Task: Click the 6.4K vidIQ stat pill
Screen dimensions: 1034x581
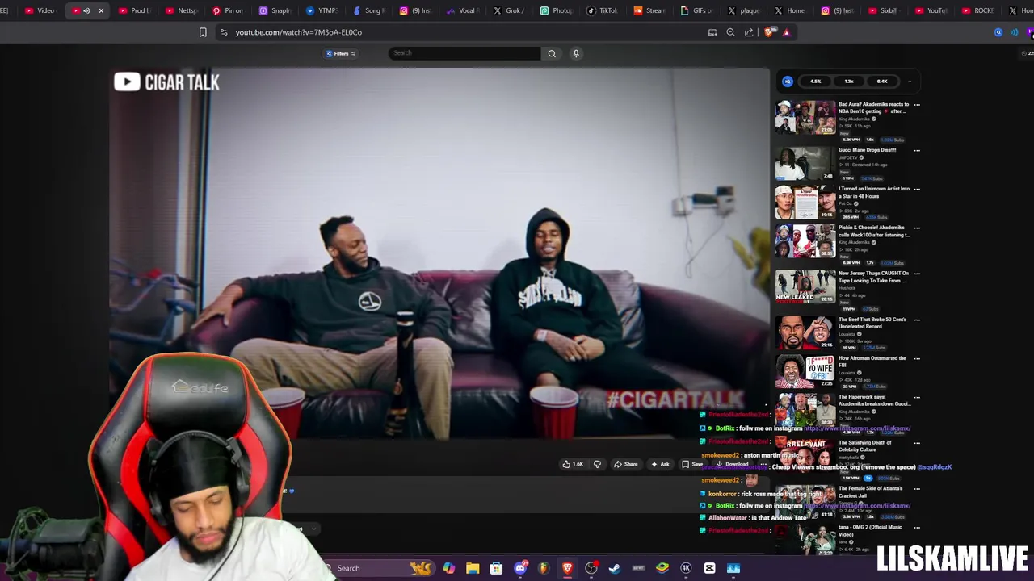Action: (x=882, y=81)
